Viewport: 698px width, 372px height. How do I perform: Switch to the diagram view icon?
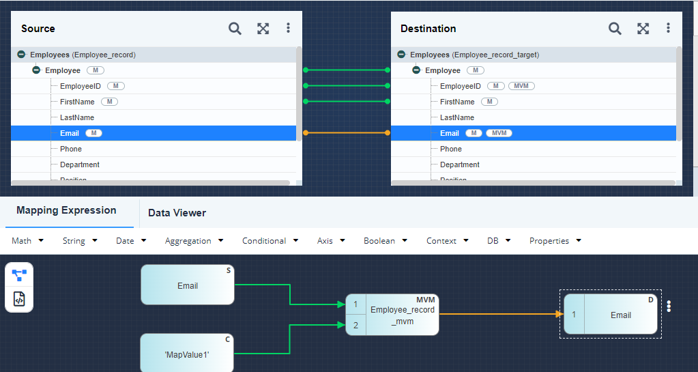19,275
